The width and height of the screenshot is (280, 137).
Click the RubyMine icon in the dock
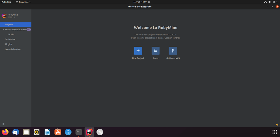[x=89, y=132]
